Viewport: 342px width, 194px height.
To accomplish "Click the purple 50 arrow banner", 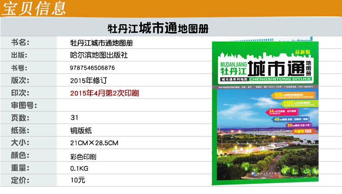I will [299, 125].
